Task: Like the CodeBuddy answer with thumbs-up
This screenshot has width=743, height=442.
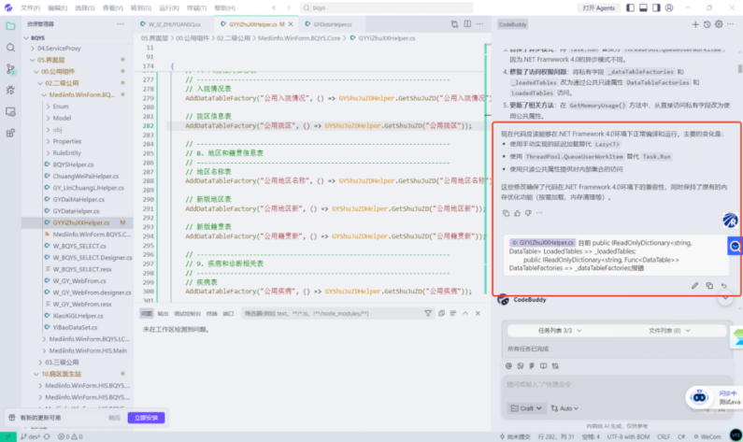Action: [517, 213]
